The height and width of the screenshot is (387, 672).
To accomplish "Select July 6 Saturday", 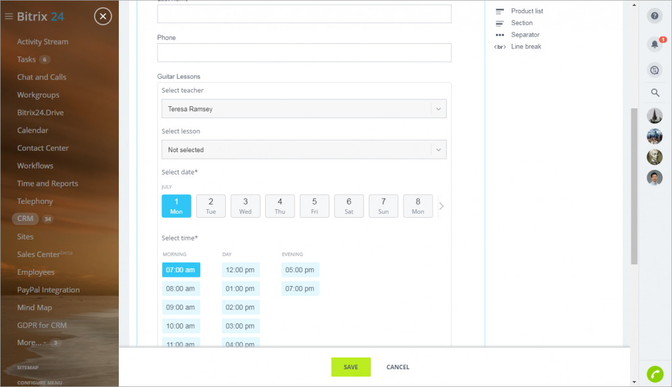I will click(349, 206).
